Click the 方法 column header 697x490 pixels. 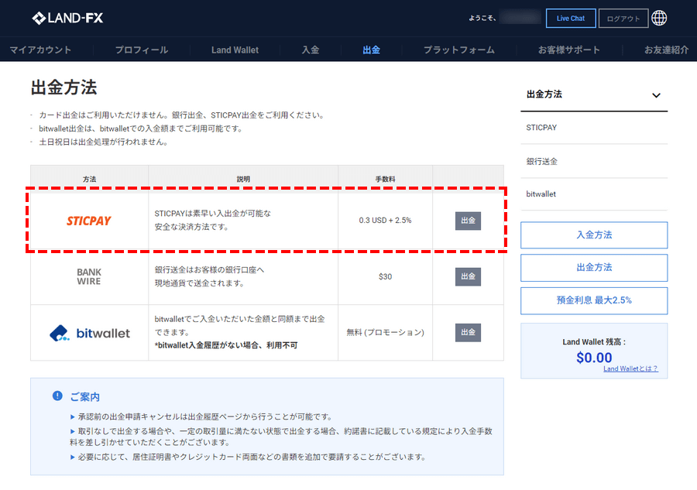[x=89, y=179]
